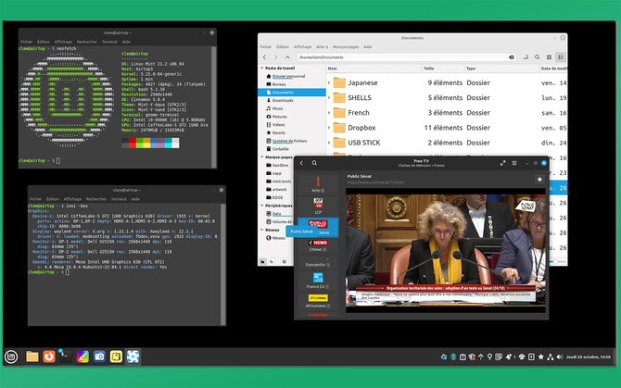Launch the file manager from the panel
The height and width of the screenshot is (388, 621).
point(32,357)
